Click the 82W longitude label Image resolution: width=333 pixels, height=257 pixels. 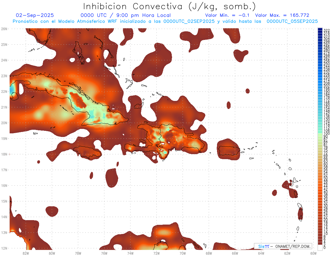point(26,253)
